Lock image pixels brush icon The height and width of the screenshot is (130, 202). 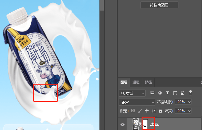coord(140,111)
